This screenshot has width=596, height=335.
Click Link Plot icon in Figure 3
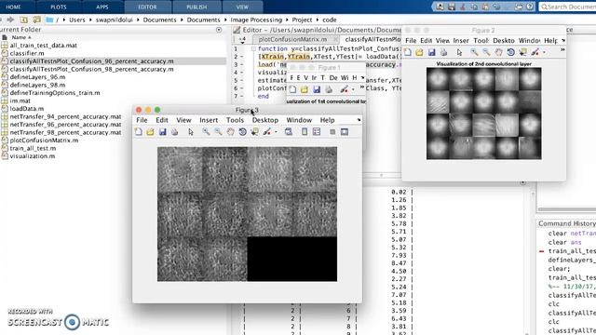(x=289, y=132)
